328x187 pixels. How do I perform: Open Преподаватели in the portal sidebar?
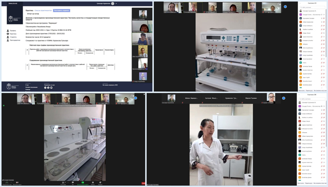(x=13, y=40)
